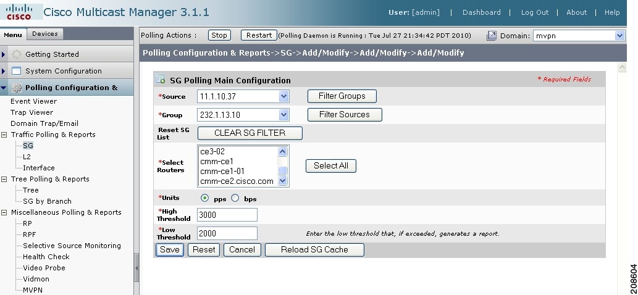Switch to the Menu tab
Screen dimensions: 638x295
(x=13, y=35)
